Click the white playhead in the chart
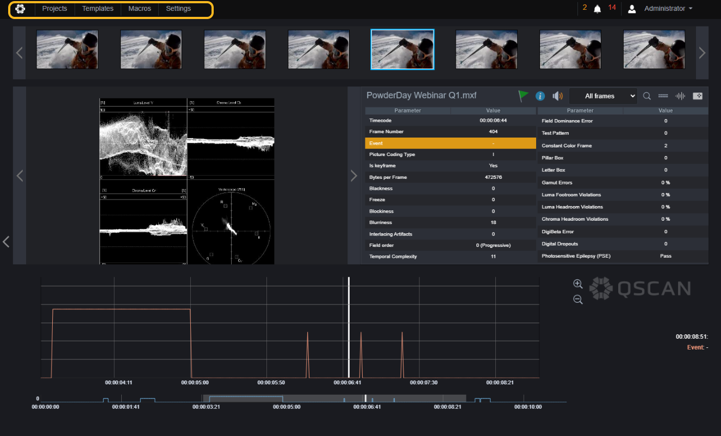Viewport: 721px width, 436px height. pyautogui.click(x=349, y=327)
